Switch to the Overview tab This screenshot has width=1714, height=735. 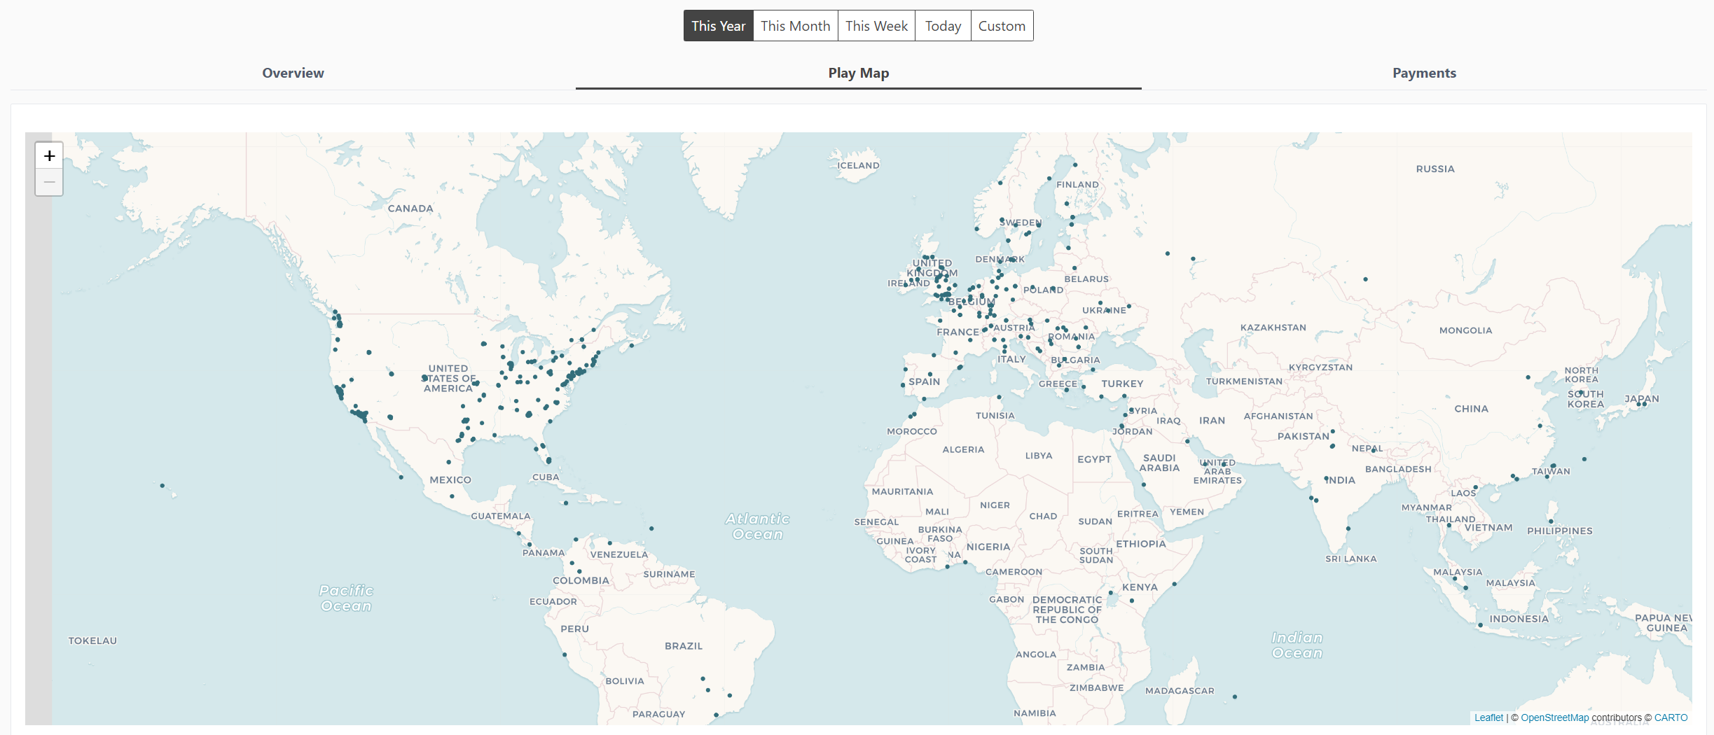(x=293, y=73)
